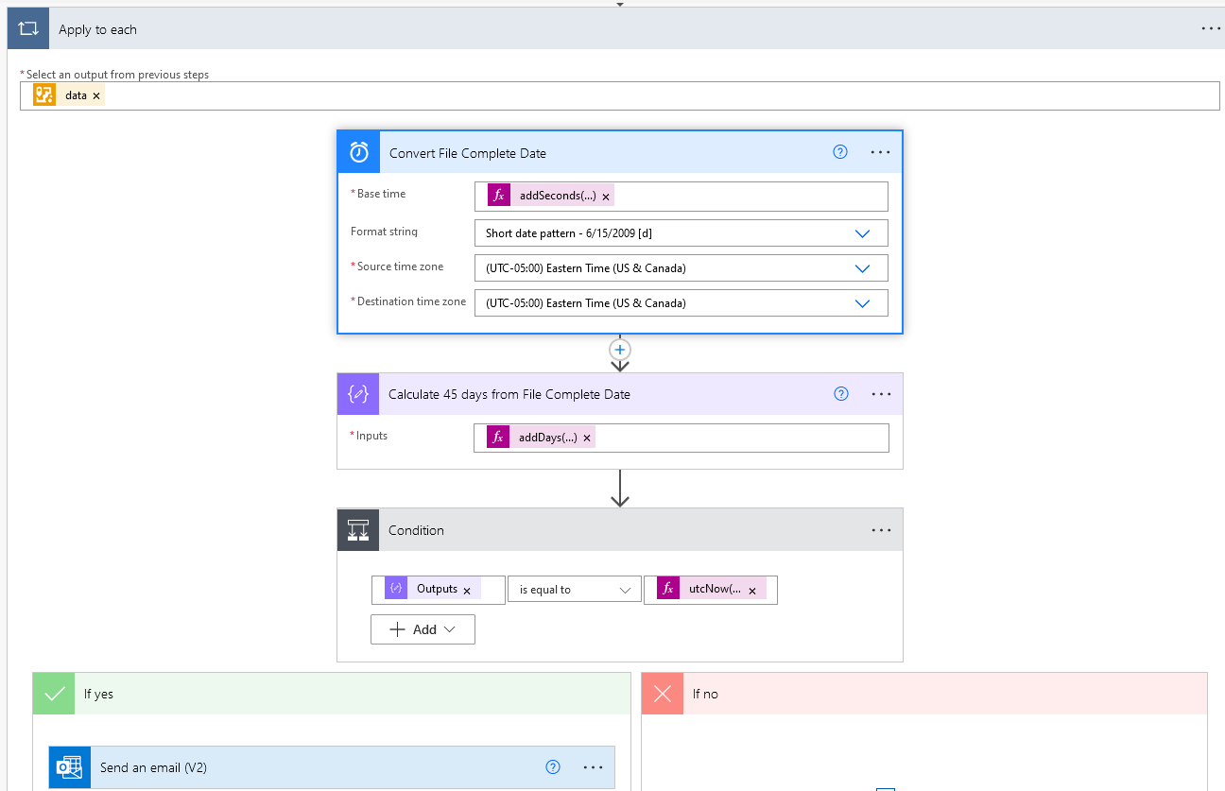The height and width of the screenshot is (791, 1225).
Task: Click the Apply to each loop icon
Action: point(27,29)
